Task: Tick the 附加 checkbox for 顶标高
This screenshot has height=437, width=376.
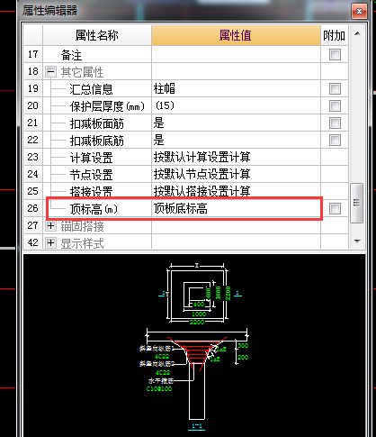Action: tap(335, 209)
